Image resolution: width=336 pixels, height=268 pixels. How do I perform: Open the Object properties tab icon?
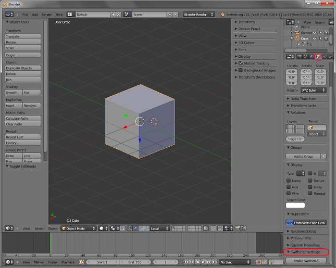[318, 56]
